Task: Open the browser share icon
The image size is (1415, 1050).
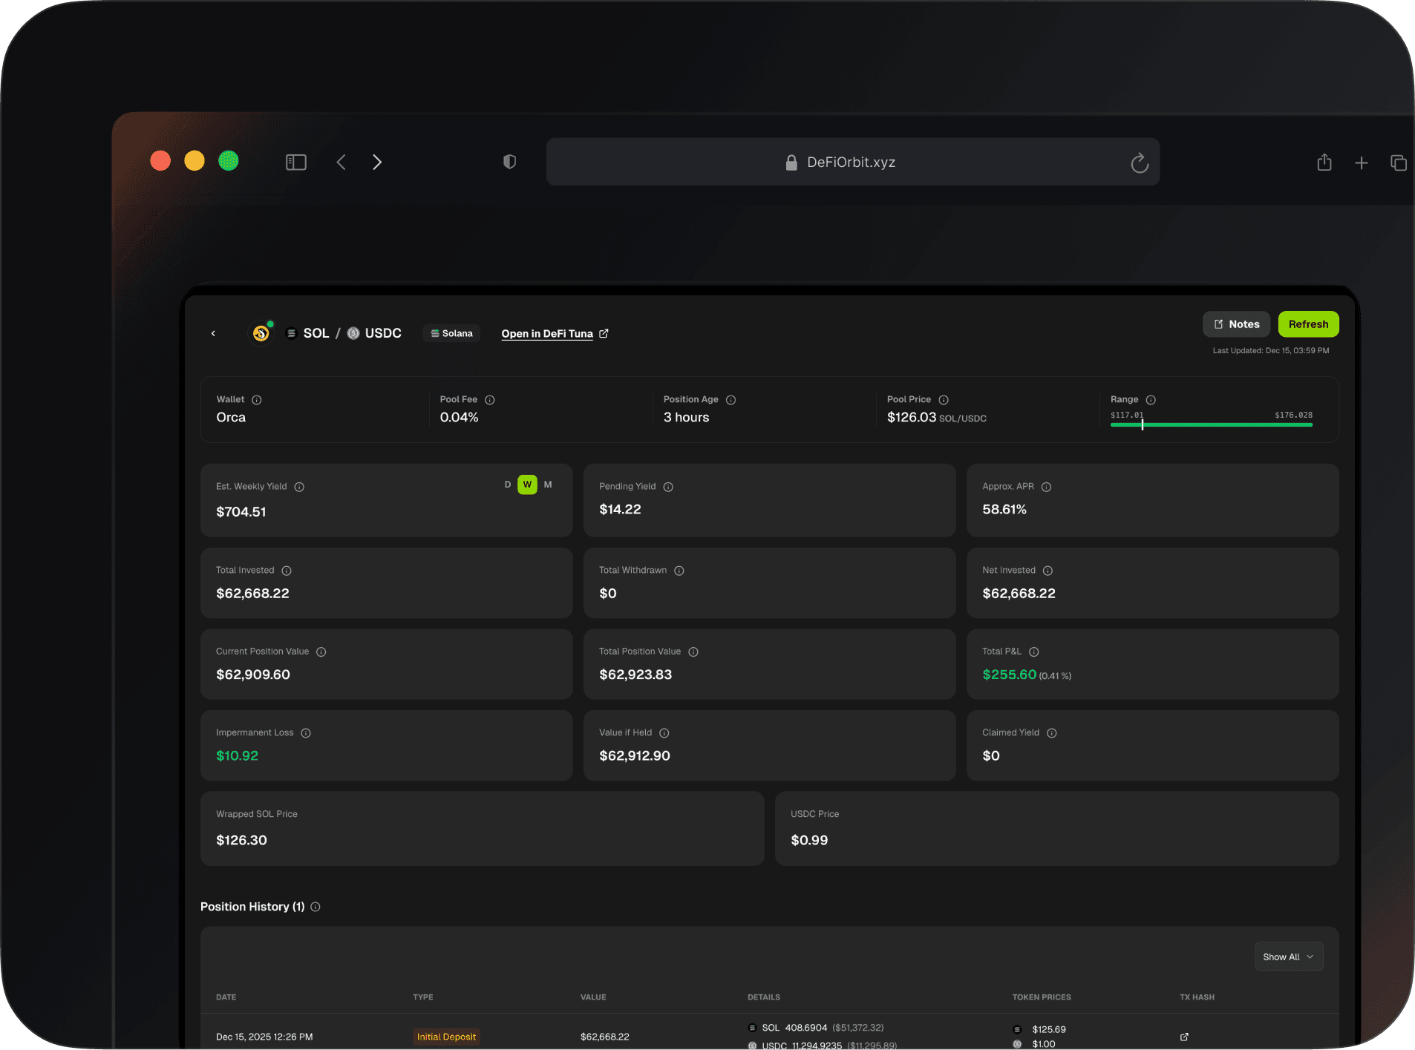Action: [1324, 162]
